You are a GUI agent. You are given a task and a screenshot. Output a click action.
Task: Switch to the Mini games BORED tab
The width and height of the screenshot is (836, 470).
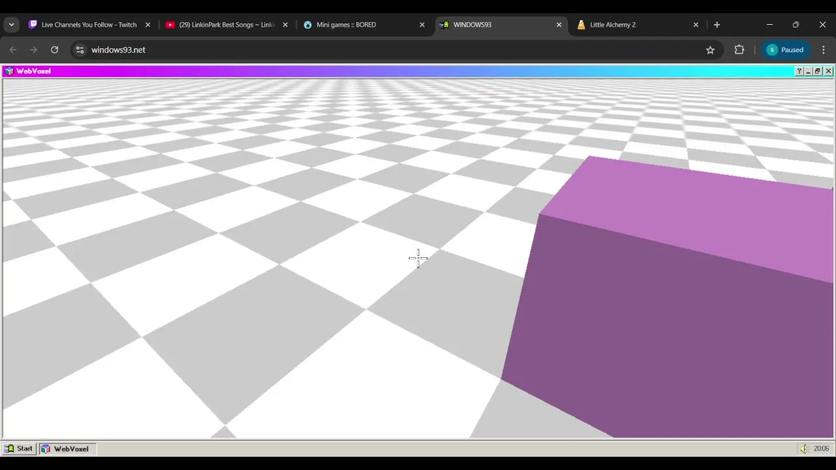pyautogui.click(x=364, y=25)
